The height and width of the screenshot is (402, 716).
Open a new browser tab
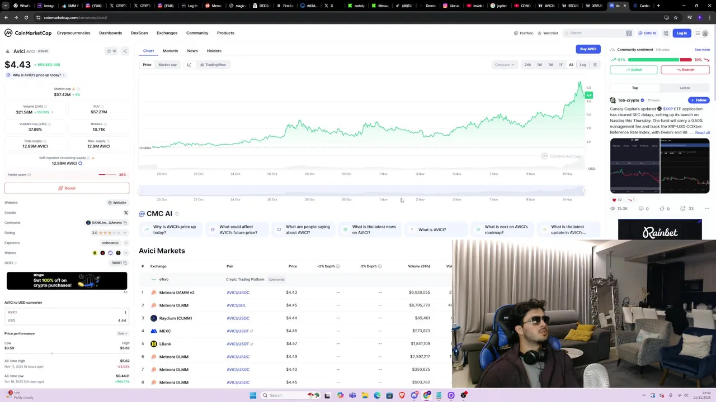(x=658, y=6)
